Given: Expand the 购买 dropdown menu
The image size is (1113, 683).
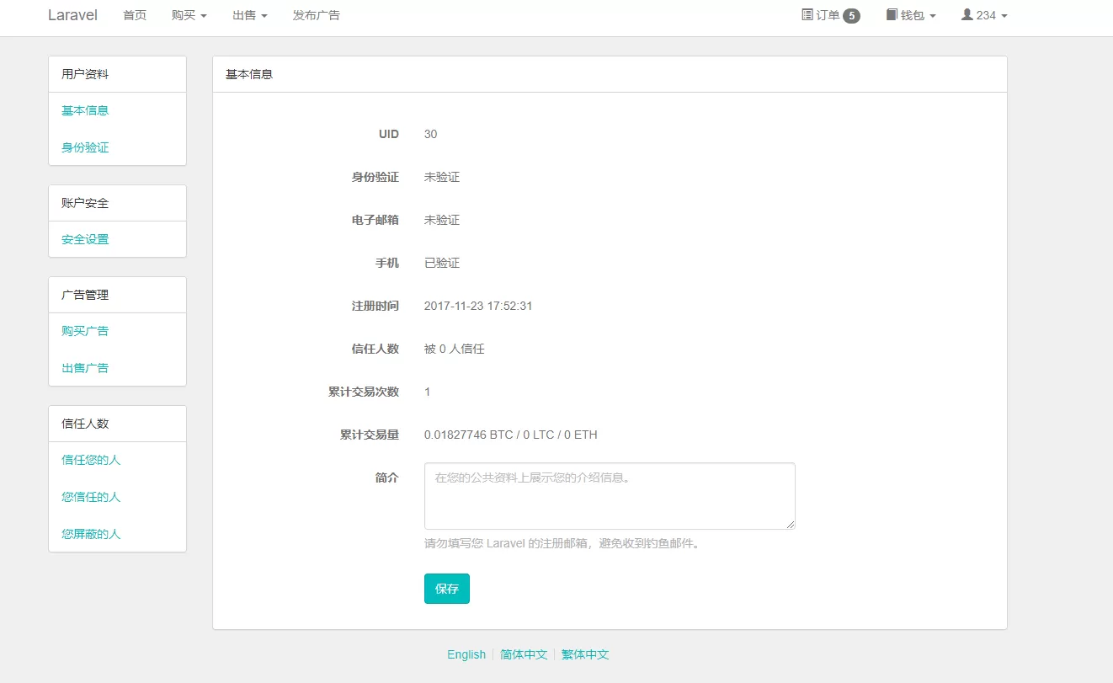Looking at the screenshot, I should coord(189,14).
